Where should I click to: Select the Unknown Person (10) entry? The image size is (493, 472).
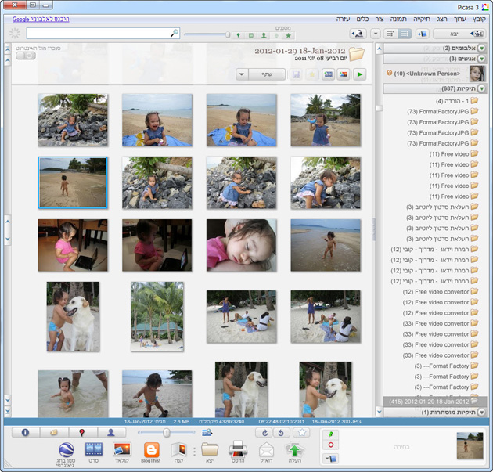pyautogui.click(x=435, y=74)
